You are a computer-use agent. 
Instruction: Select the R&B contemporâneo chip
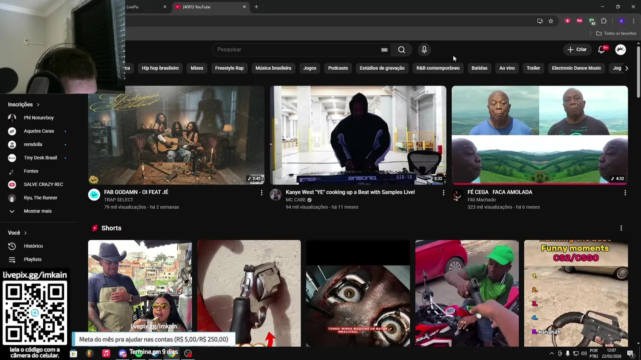[438, 68]
